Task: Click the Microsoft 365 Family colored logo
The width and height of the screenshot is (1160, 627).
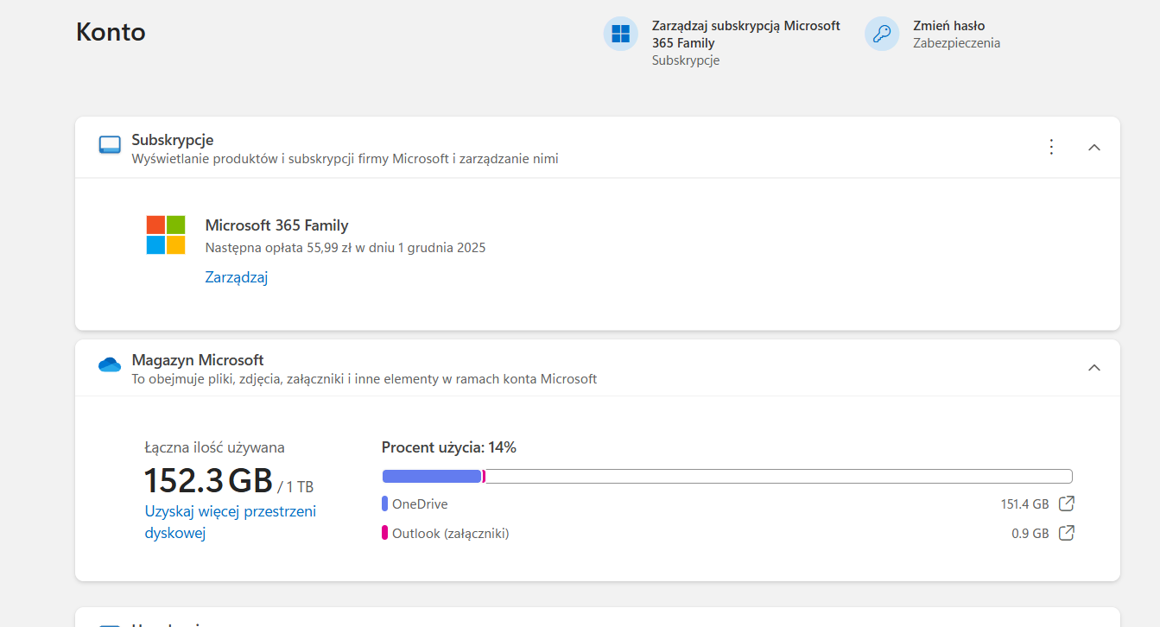Action: point(166,235)
